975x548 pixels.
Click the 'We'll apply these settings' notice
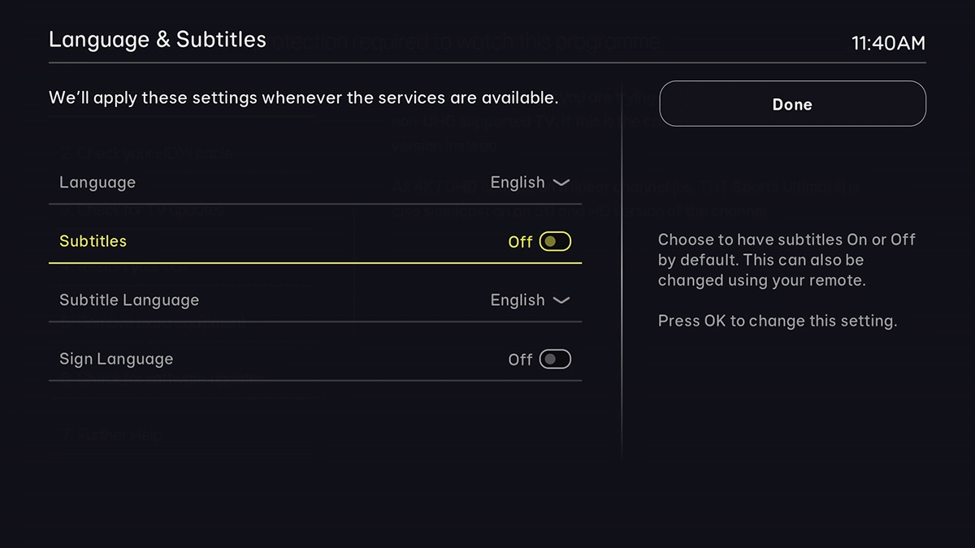pyautogui.click(x=303, y=98)
